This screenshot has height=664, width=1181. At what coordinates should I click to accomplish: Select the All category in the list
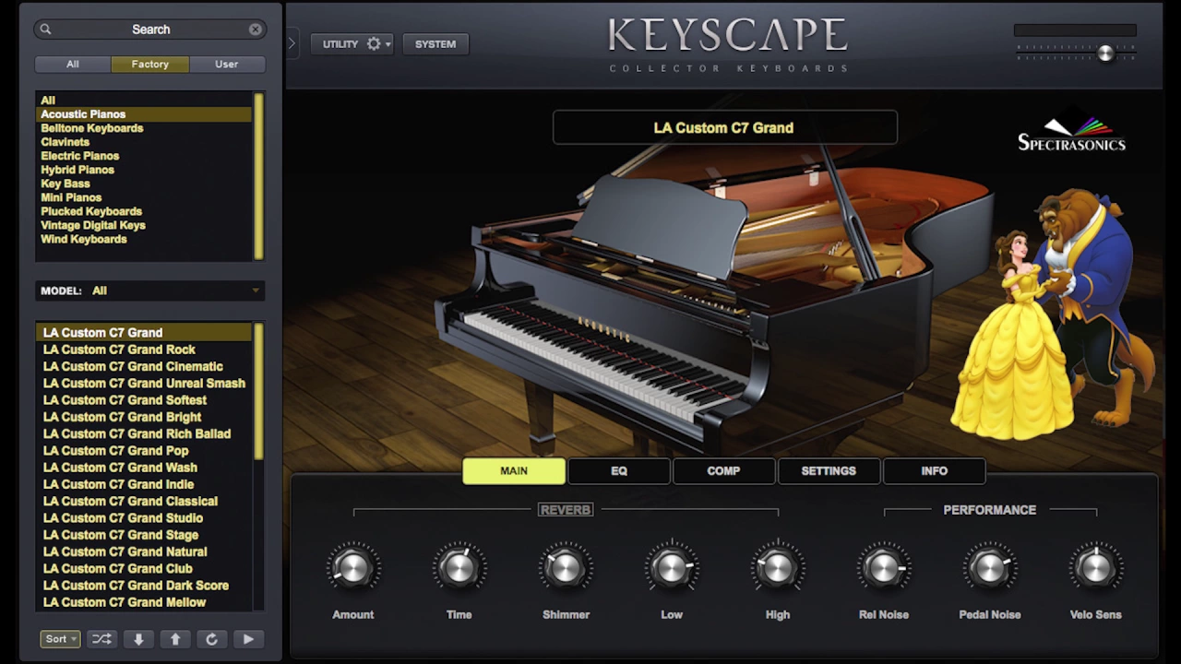(x=143, y=101)
